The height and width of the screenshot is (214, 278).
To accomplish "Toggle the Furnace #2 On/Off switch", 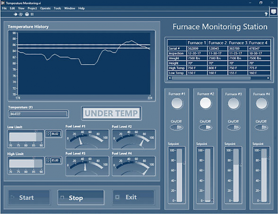I will [x=205, y=127].
